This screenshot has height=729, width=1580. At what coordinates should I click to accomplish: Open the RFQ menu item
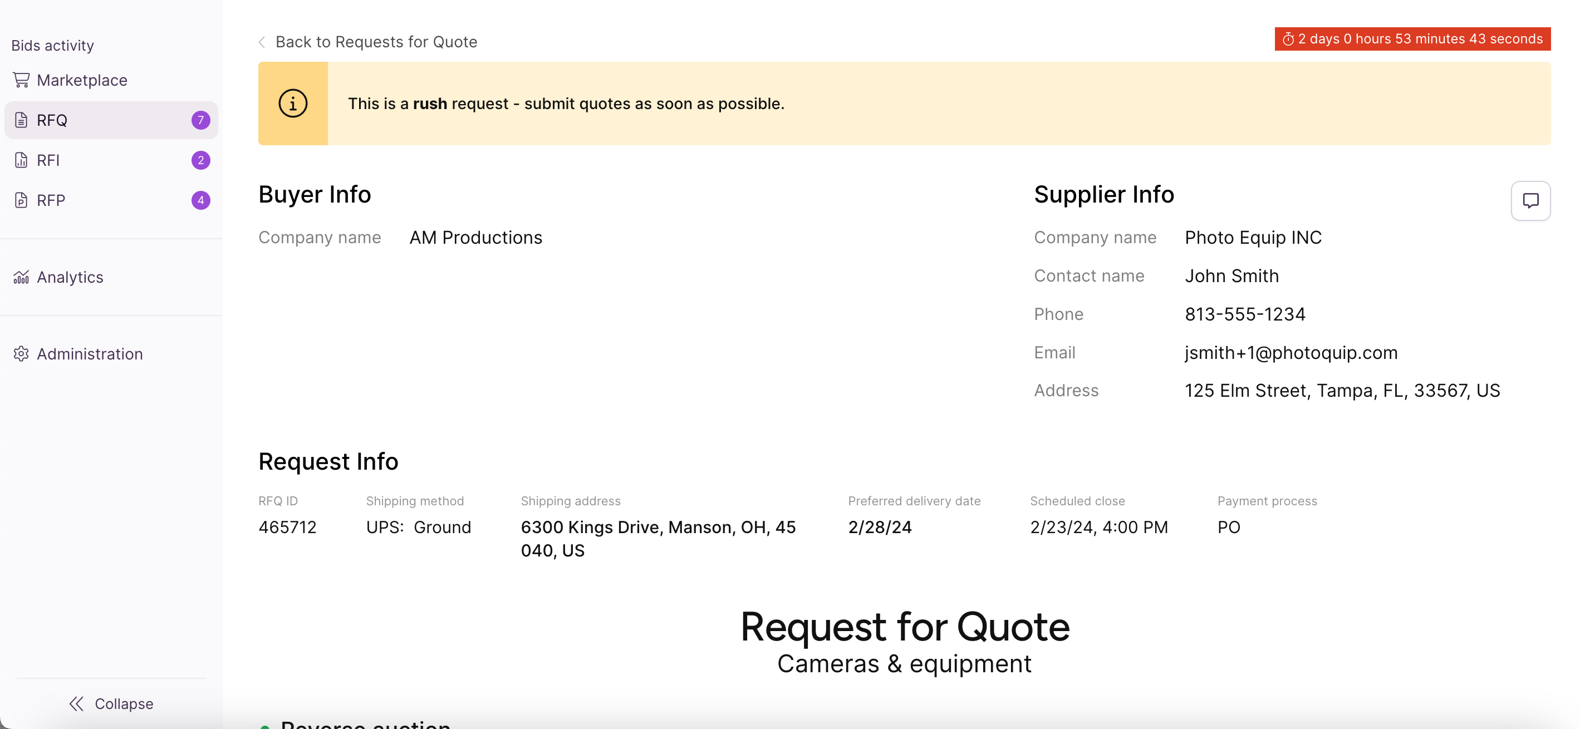52,120
